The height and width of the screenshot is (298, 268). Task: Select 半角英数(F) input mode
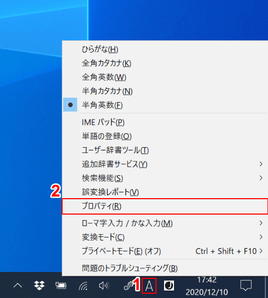165,105
